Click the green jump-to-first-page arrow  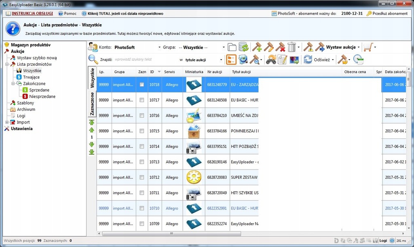pos(92,122)
